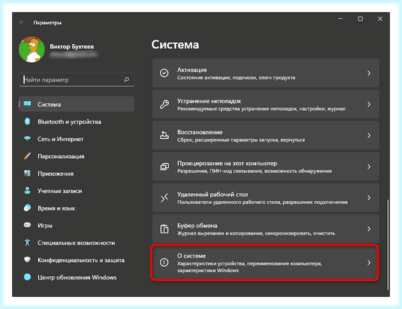
Task: Open Приложения settings section
Action: (76, 174)
